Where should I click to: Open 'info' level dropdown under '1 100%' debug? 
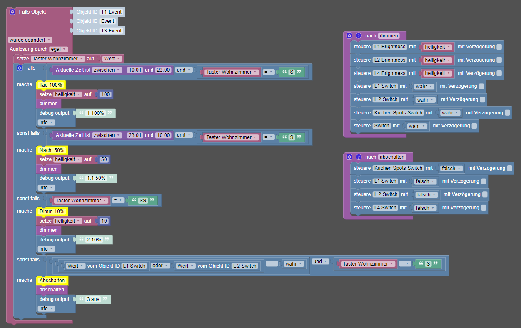[x=47, y=122]
